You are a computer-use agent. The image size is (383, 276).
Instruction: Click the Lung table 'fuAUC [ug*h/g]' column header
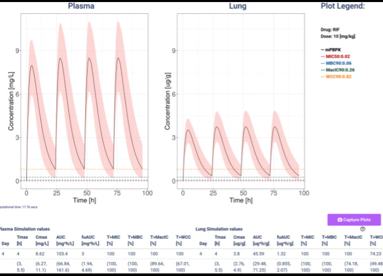pos(285,240)
